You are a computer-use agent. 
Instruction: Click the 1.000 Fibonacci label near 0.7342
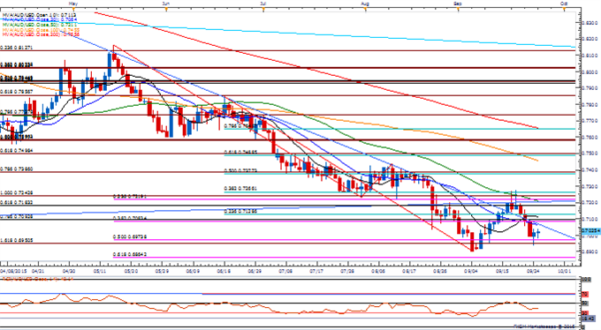coord(16,192)
